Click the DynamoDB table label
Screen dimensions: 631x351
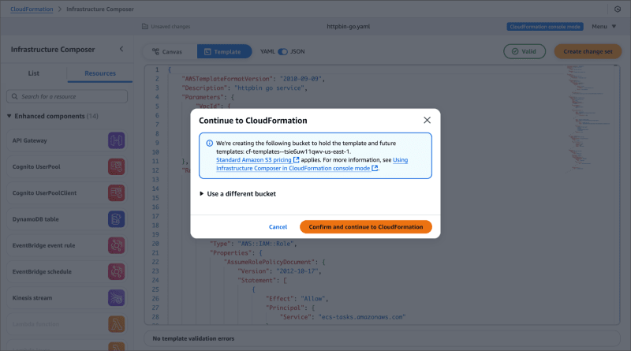pyautogui.click(x=35, y=219)
